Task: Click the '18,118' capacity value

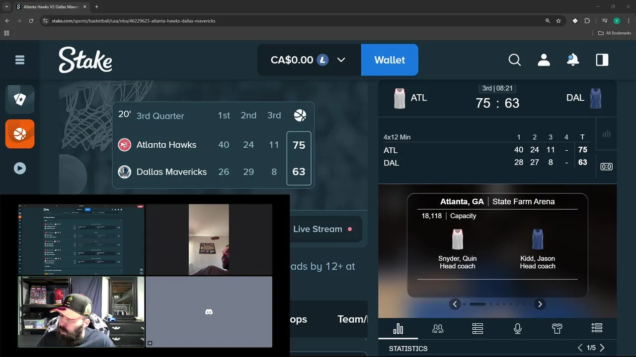Action: point(431,216)
